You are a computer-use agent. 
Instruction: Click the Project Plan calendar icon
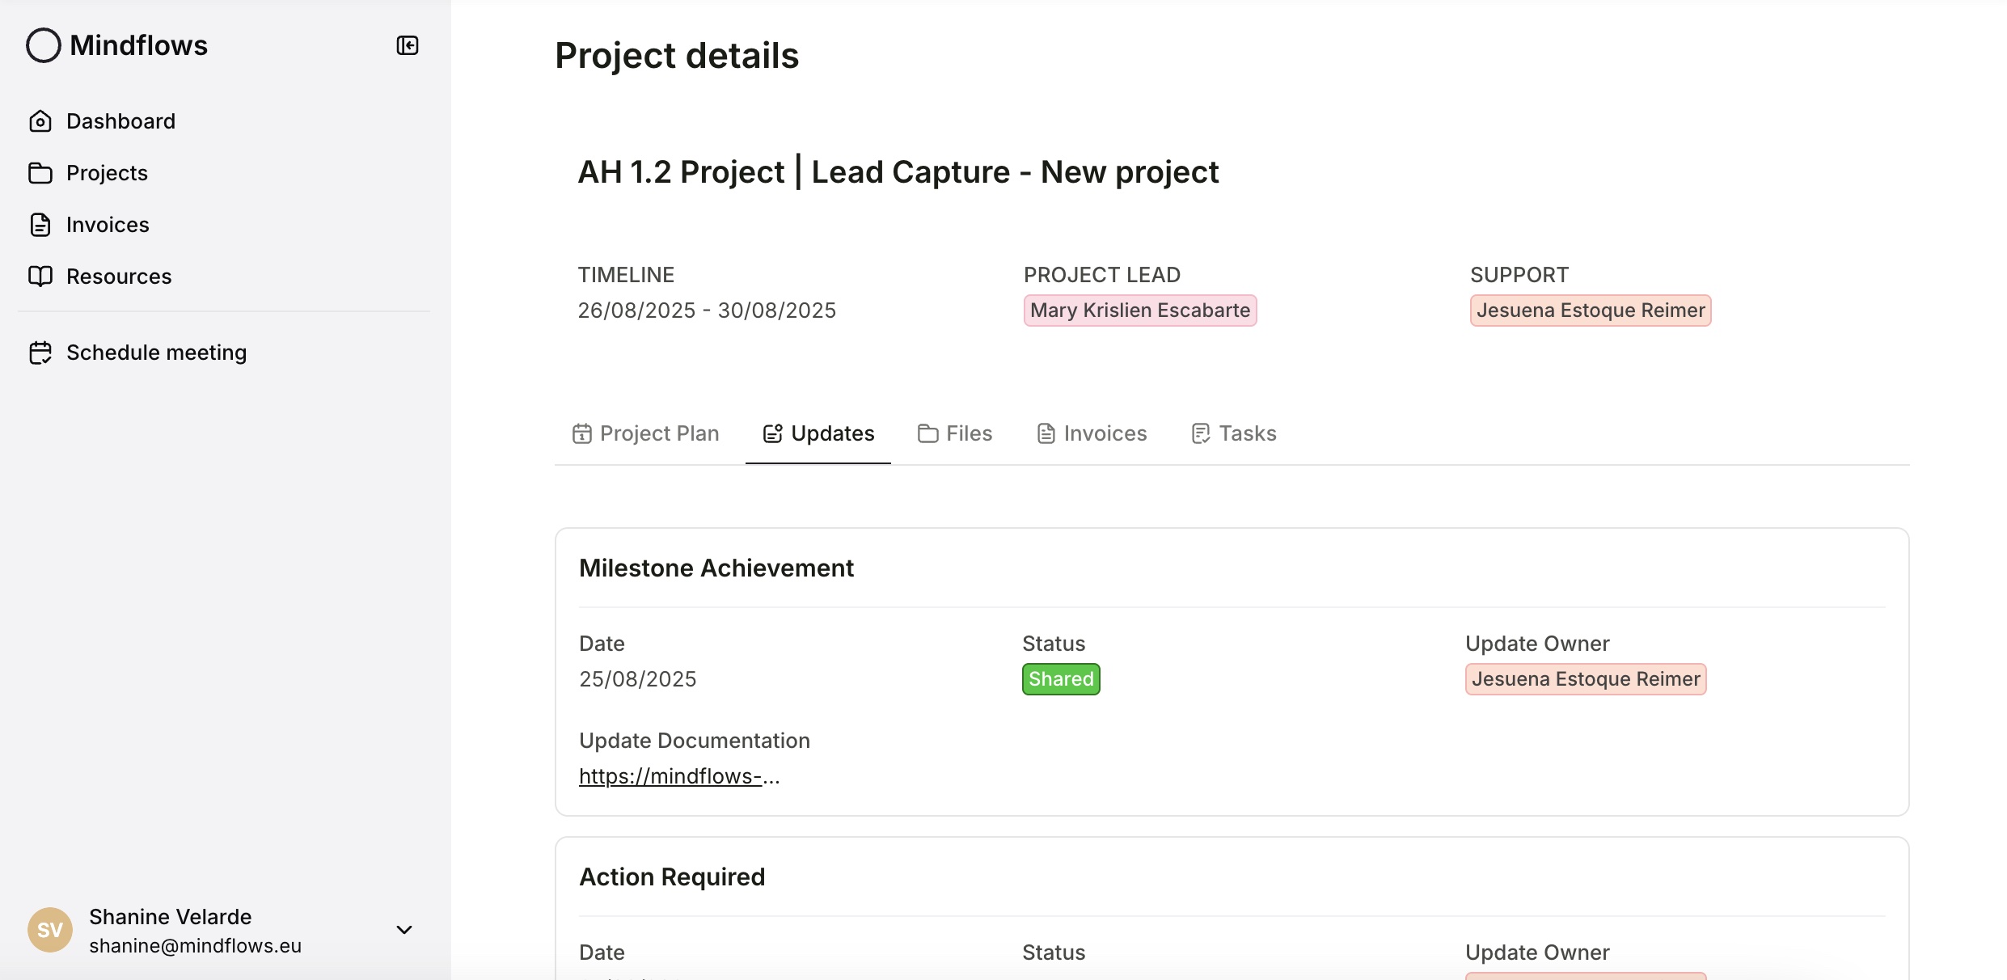pyautogui.click(x=582, y=433)
